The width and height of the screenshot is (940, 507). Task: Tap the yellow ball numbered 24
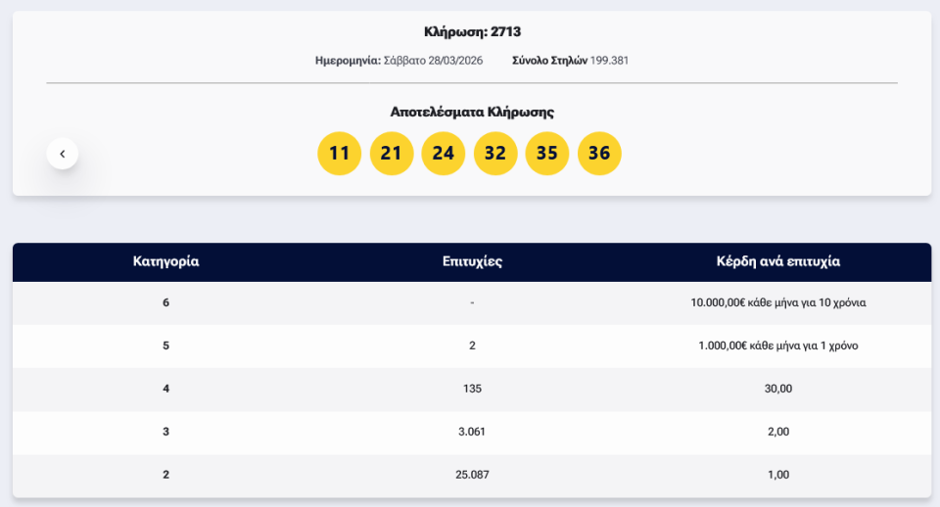coord(444,154)
